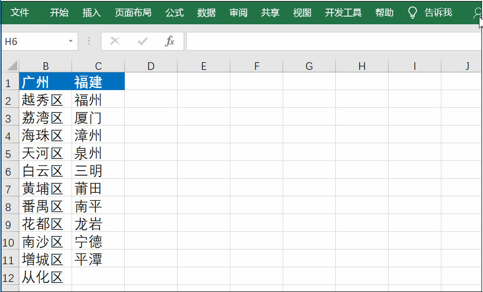Select row 5 by clicking its header
The image size is (483, 292).
point(9,153)
